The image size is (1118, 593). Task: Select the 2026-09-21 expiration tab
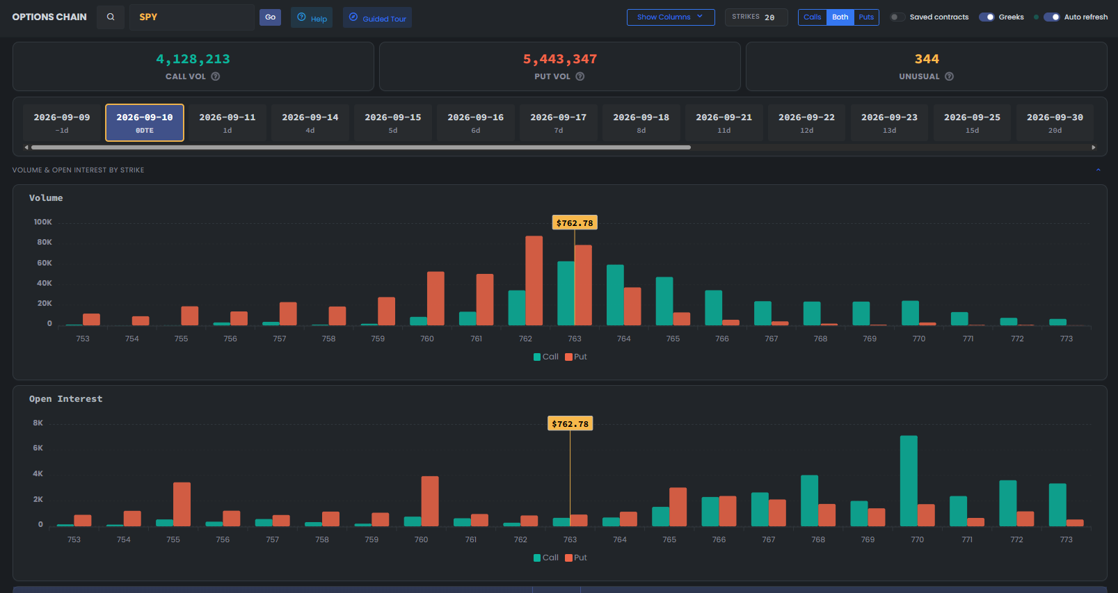click(x=724, y=123)
